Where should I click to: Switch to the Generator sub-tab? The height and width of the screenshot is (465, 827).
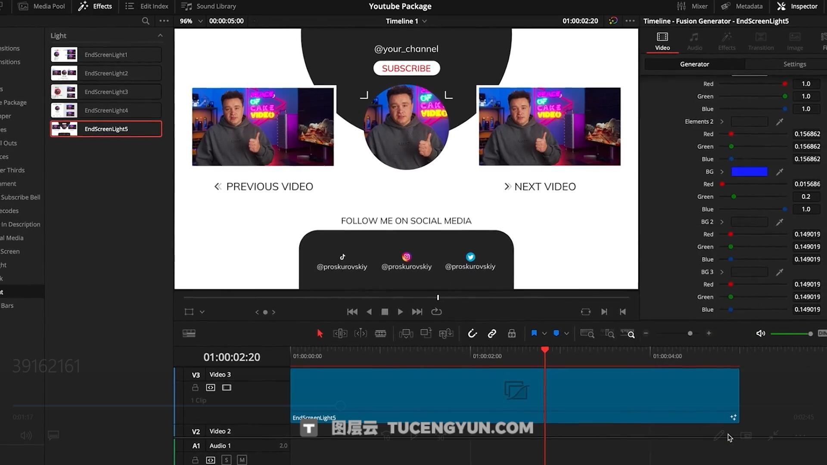(x=694, y=64)
